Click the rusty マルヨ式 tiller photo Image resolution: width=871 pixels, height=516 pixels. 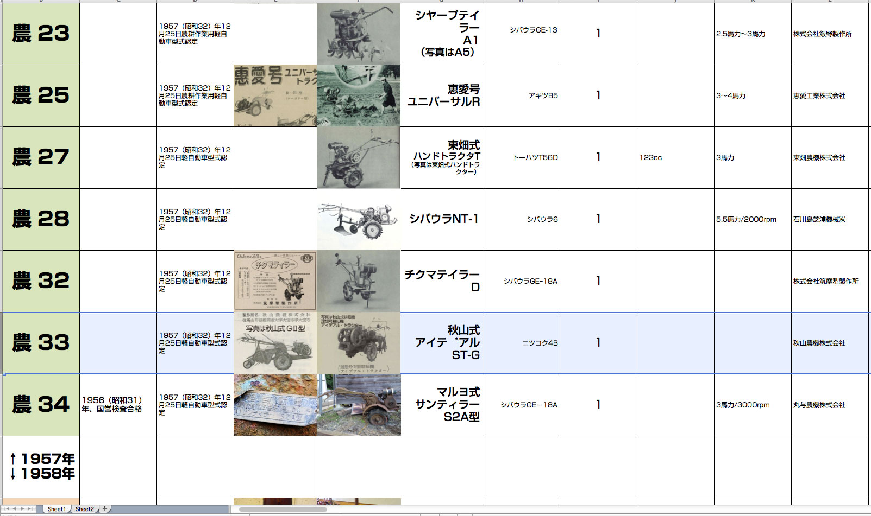click(x=359, y=405)
